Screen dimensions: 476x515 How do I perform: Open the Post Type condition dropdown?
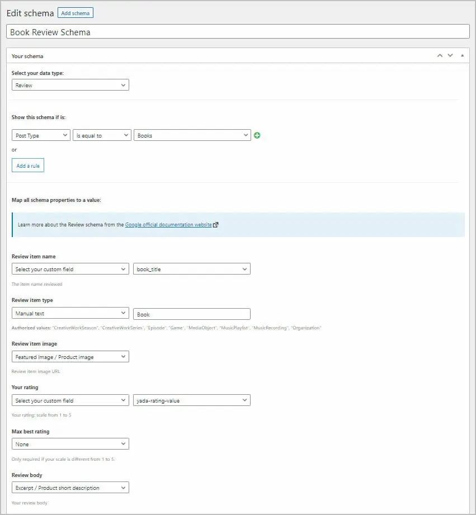(41, 135)
